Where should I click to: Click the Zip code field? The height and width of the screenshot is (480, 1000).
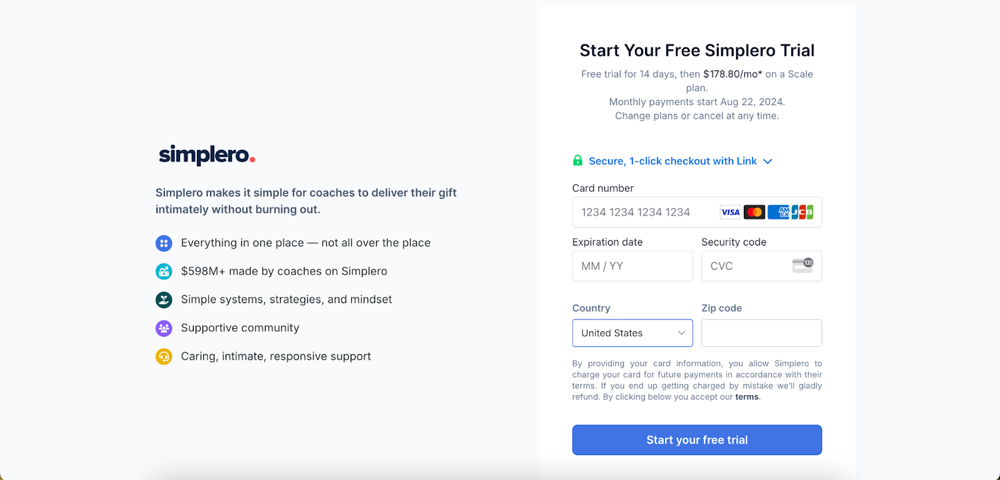click(x=761, y=332)
